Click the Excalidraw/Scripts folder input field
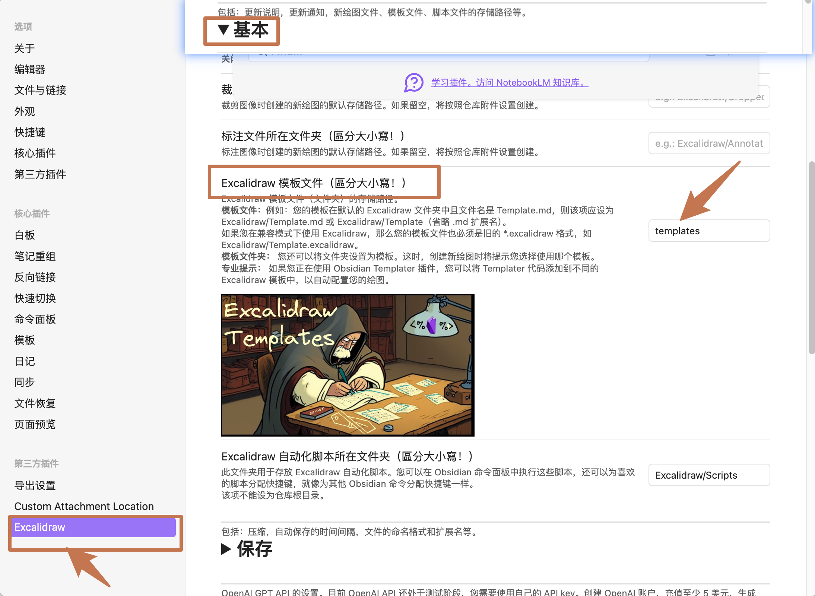The height and width of the screenshot is (596, 815). (x=709, y=475)
